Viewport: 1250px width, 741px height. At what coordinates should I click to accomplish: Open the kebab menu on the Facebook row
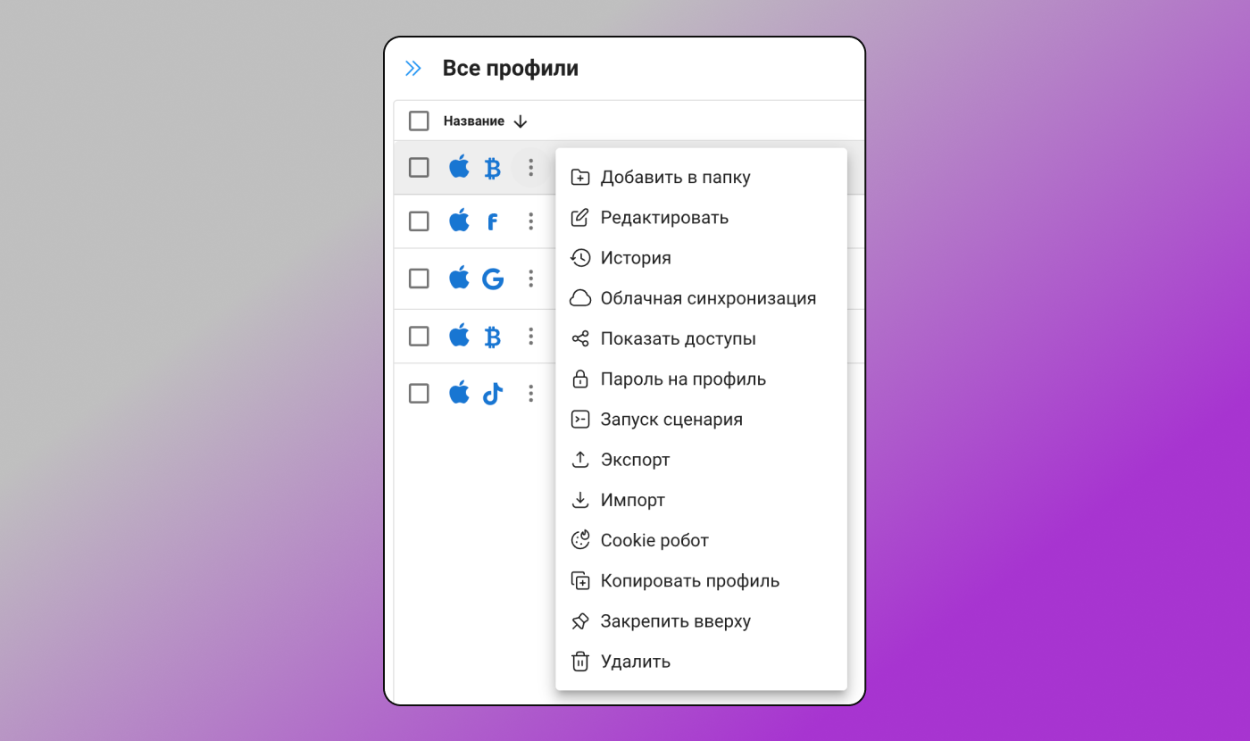click(x=531, y=221)
